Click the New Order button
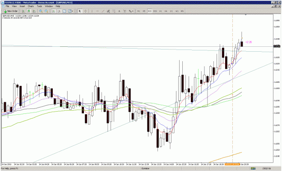Image resolution: width=282 pixels, height=171 pixels. tap(10, 11)
